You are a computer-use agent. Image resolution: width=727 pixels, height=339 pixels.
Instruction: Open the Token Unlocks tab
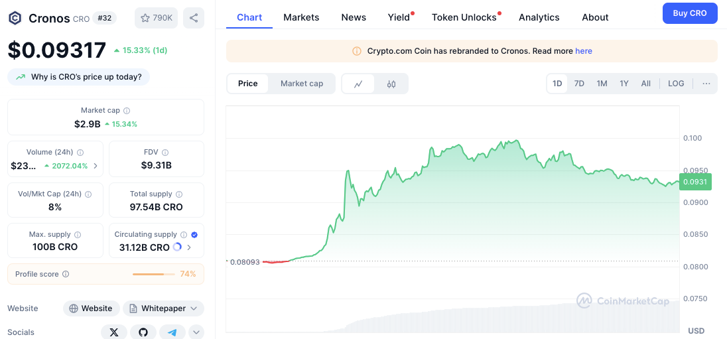pyautogui.click(x=464, y=17)
